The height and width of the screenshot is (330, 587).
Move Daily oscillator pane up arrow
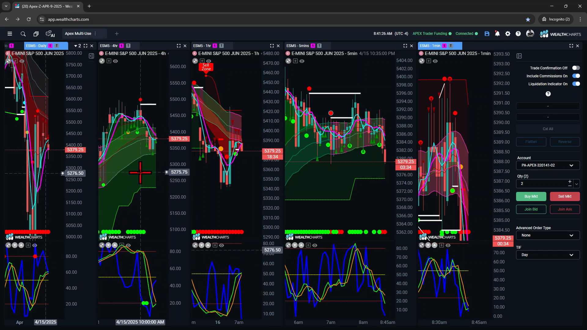click(x=21, y=245)
